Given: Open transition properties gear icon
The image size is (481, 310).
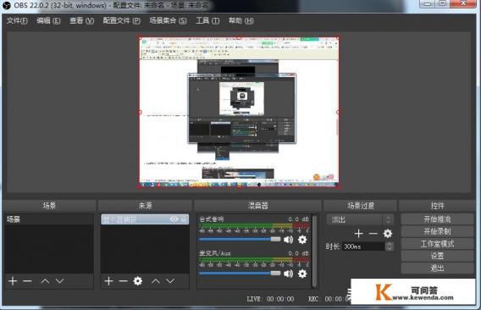Looking at the screenshot, I should (388, 234).
